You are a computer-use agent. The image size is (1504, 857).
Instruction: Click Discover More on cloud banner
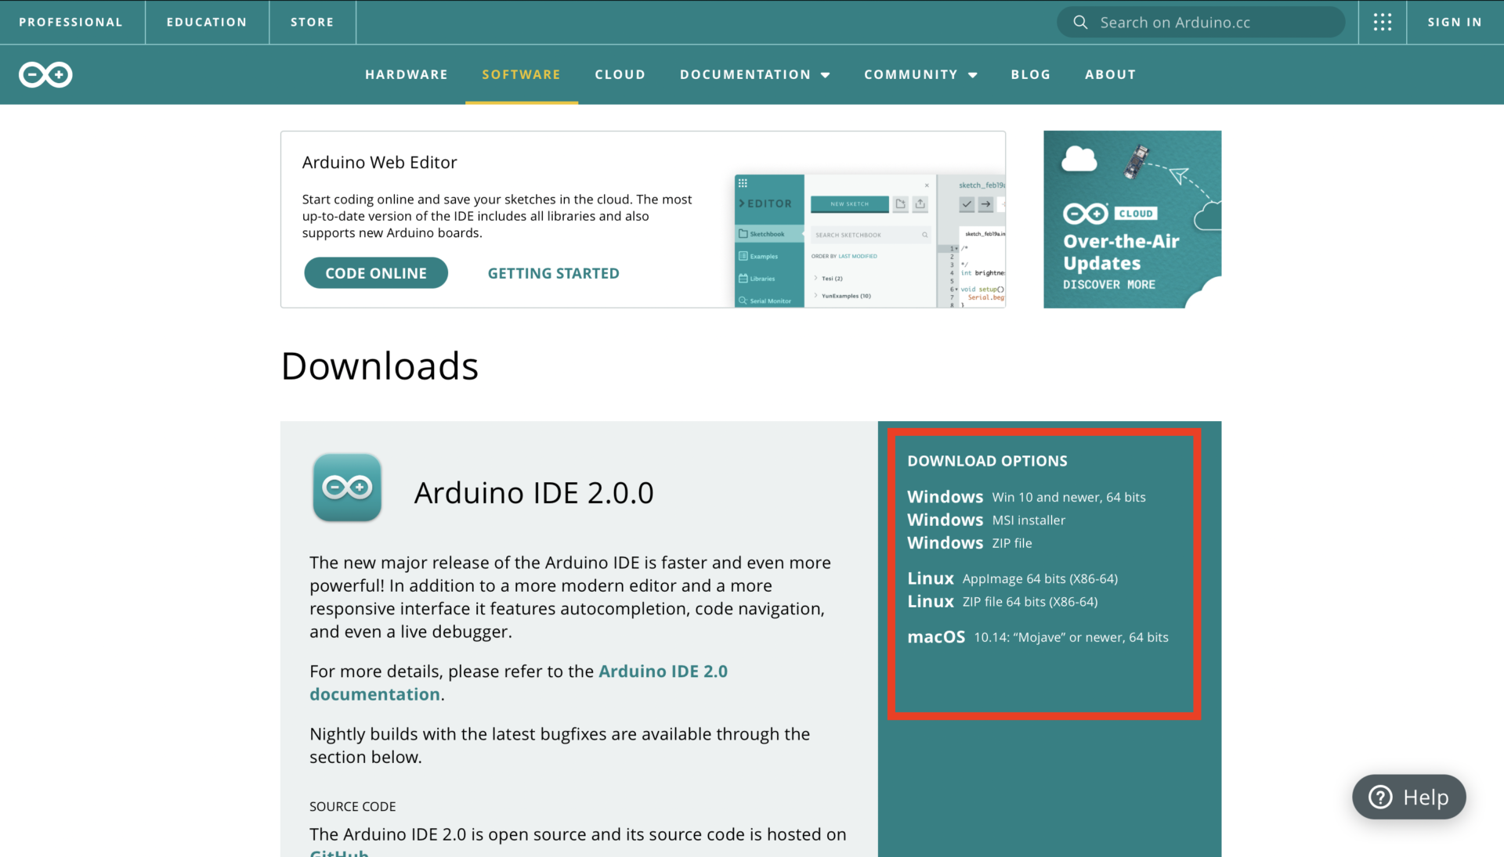(x=1108, y=285)
